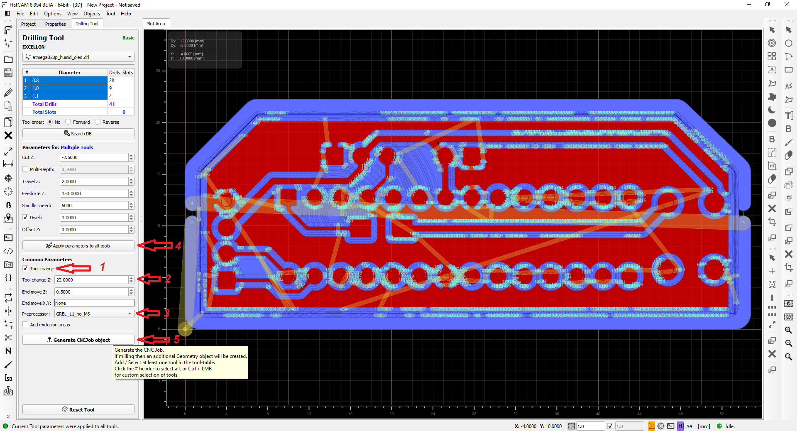797x431 pixels.
Task: Open the code editor angle-brackets icon
Action: coord(8,251)
